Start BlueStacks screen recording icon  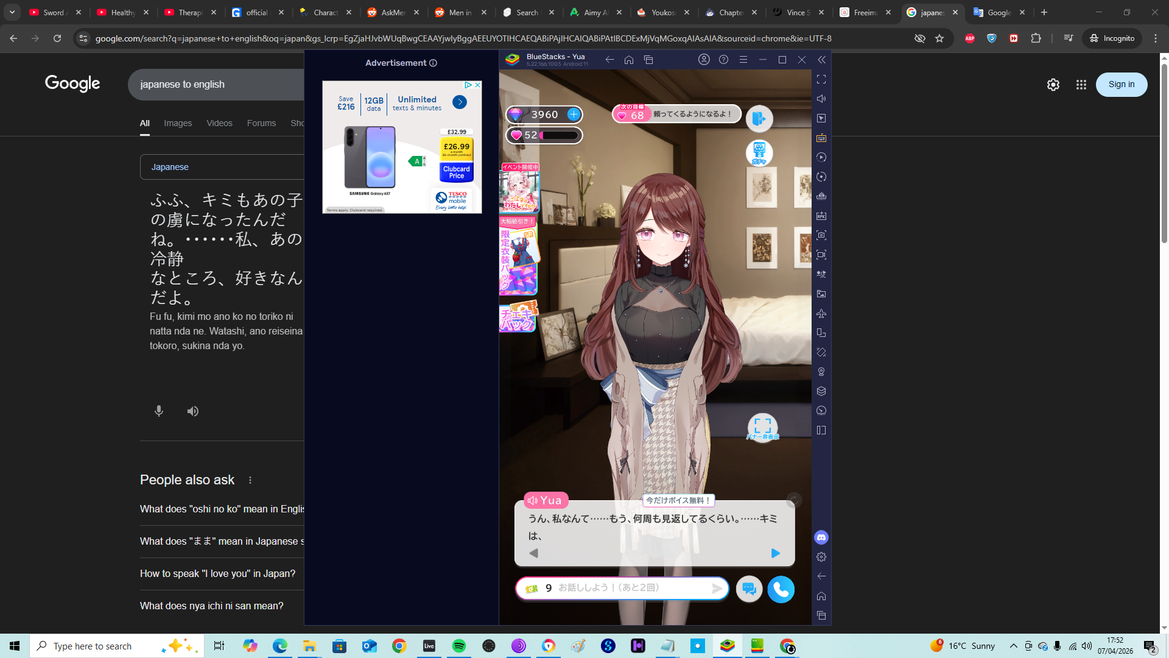point(821,255)
